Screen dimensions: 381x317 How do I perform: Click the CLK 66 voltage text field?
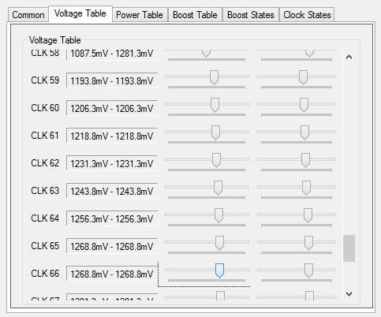coord(112,274)
